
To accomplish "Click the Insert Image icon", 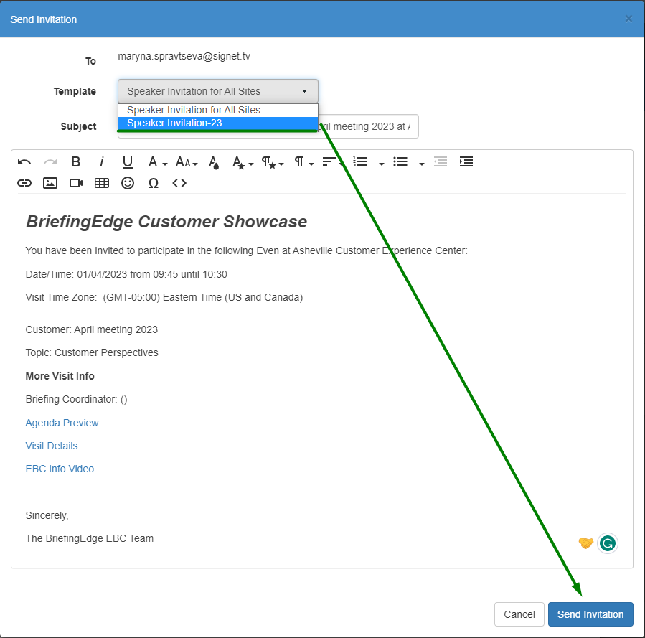I will (x=50, y=183).
